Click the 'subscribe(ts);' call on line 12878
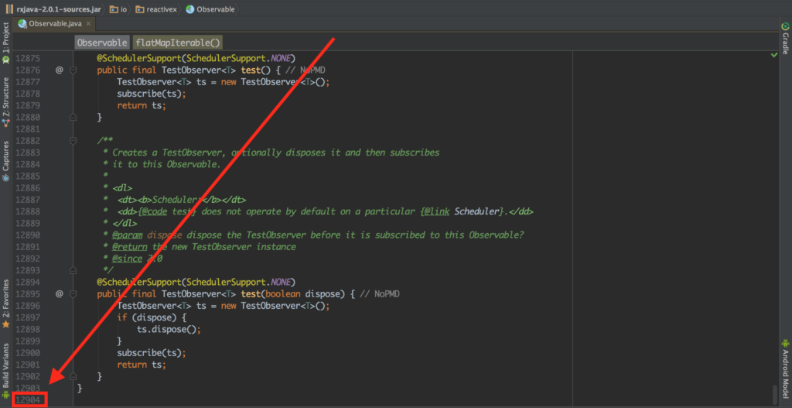Viewport: 792px width, 408px height. (152, 94)
